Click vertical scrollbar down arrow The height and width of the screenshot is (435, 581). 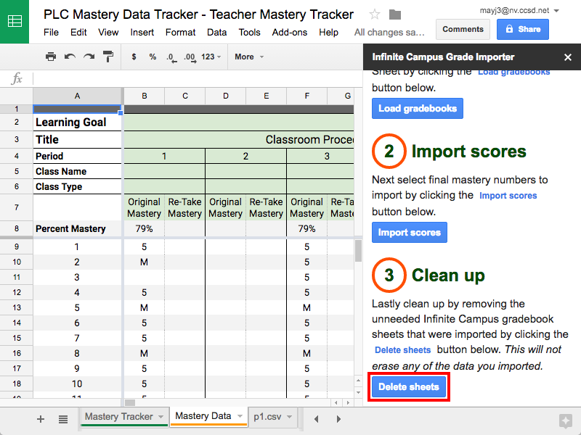pos(358,392)
